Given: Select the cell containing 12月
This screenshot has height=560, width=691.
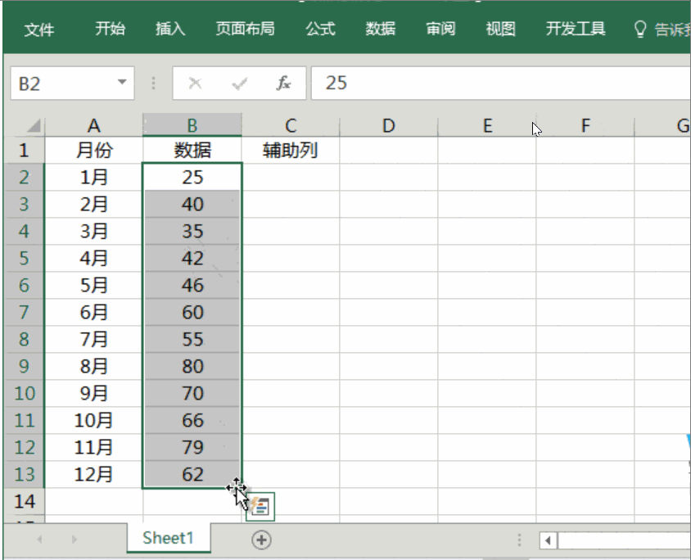Looking at the screenshot, I should [x=93, y=475].
